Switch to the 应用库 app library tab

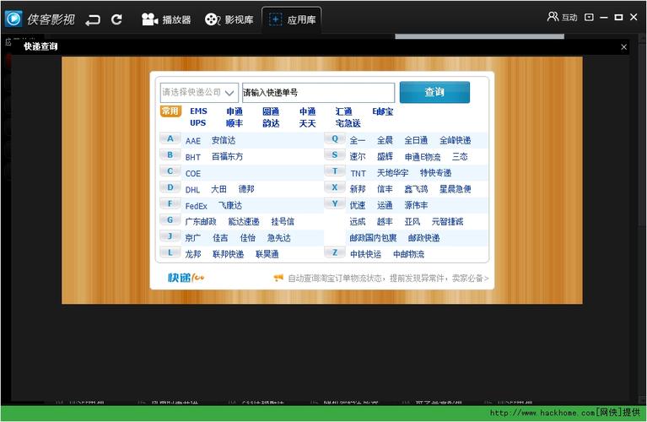pyautogui.click(x=292, y=19)
